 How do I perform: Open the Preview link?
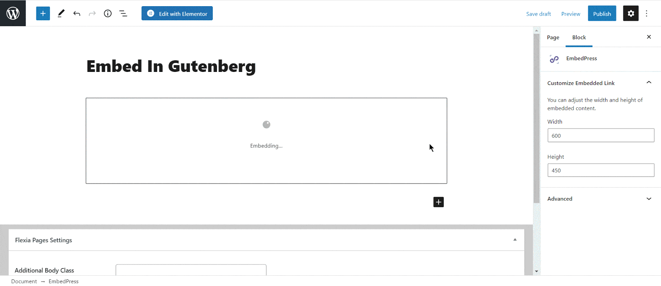click(x=571, y=14)
